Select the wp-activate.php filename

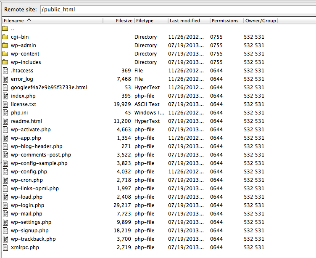[31, 130]
